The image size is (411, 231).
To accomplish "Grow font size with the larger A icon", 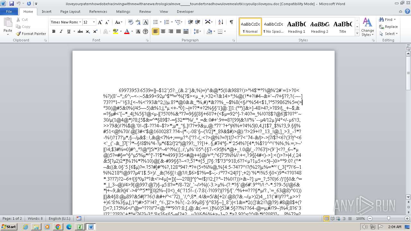I will tap(100, 22).
